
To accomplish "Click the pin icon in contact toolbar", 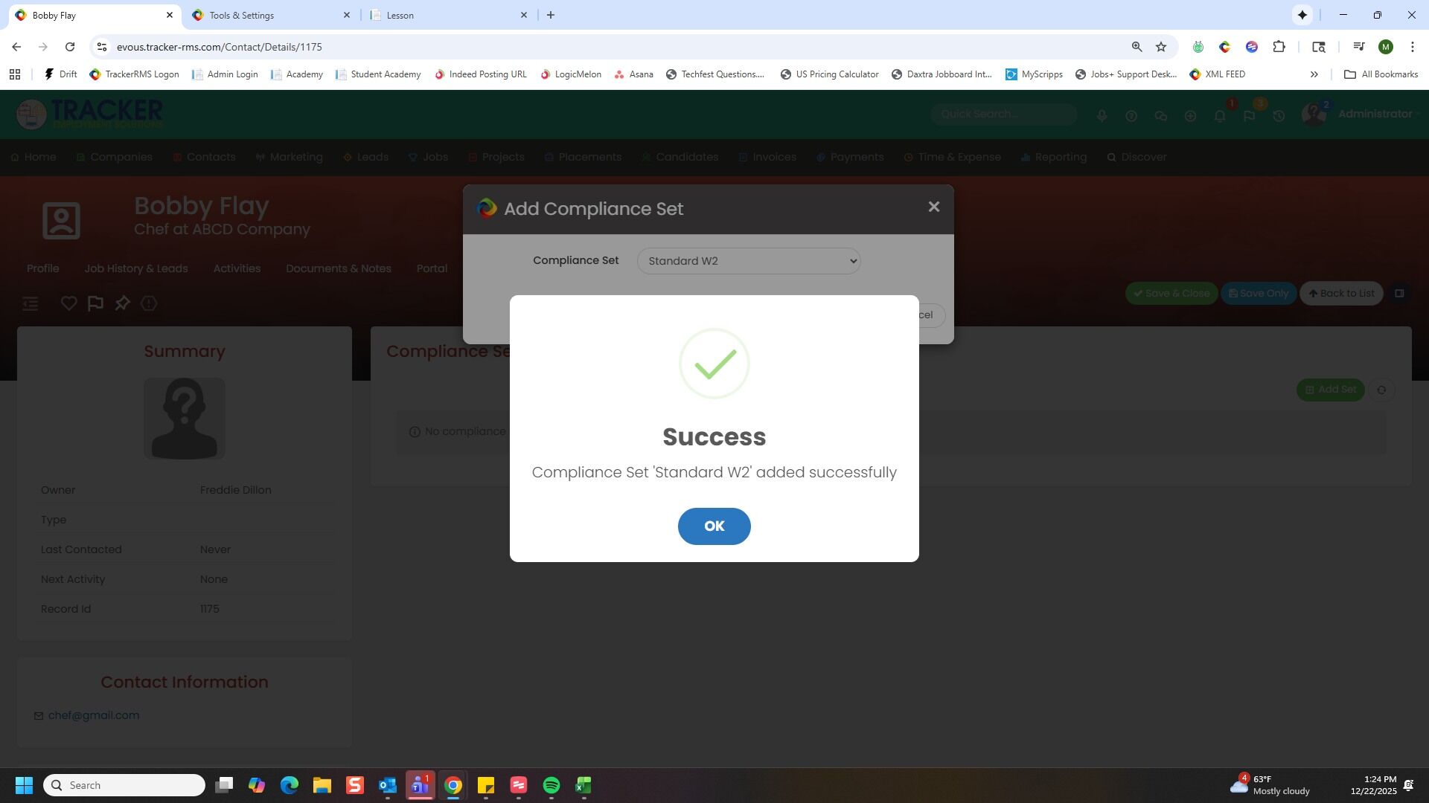I will tap(122, 303).
